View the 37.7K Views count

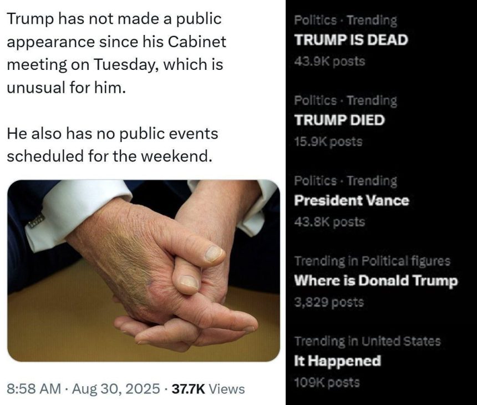pyautogui.click(x=209, y=389)
